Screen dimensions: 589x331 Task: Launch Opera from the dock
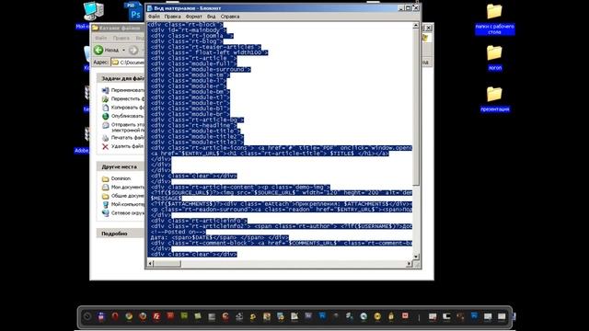(115, 316)
